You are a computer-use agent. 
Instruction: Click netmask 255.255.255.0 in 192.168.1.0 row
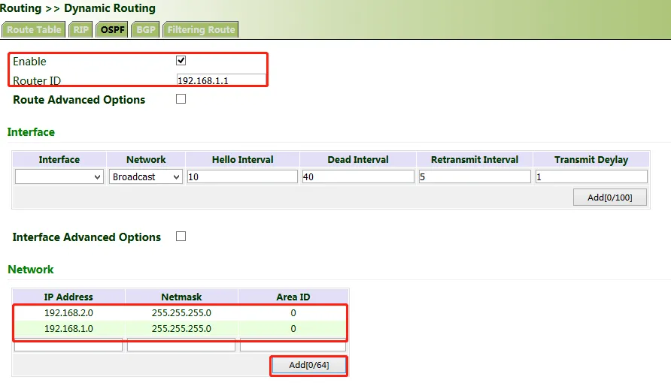pyautogui.click(x=181, y=329)
